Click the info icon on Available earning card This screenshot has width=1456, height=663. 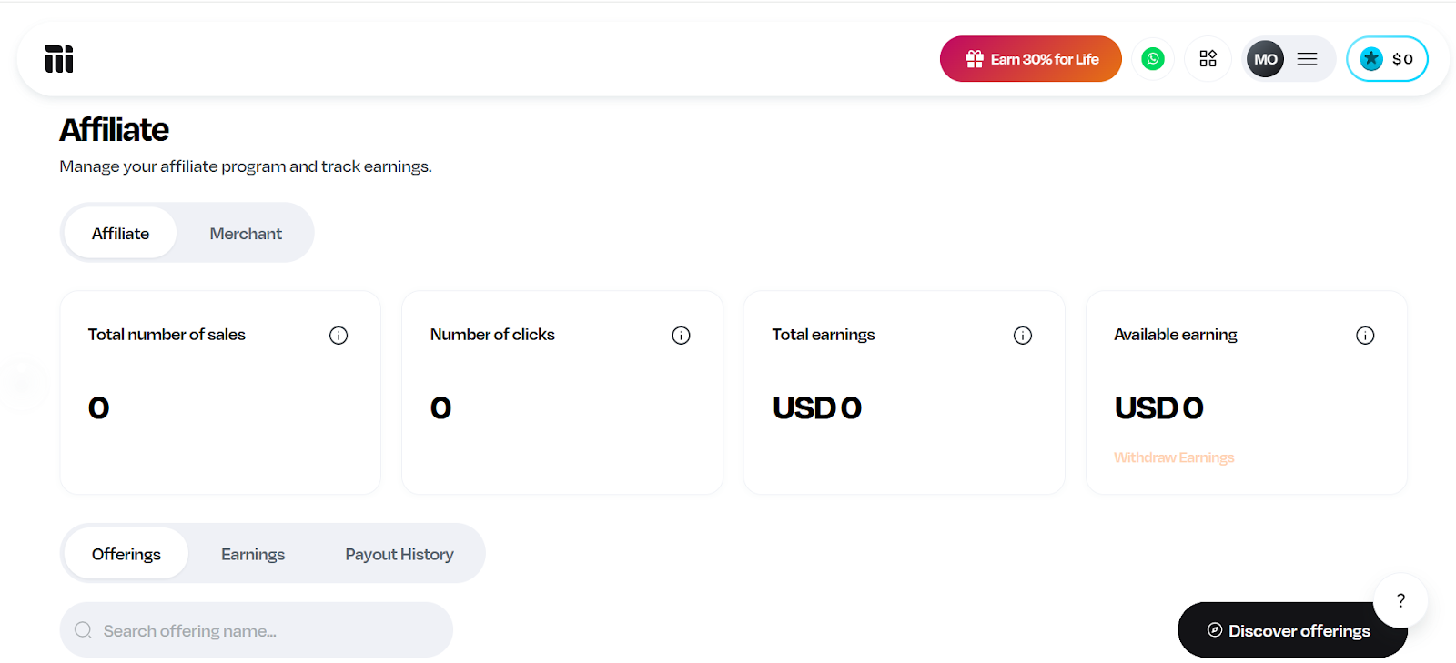[x=1364, y=335]
